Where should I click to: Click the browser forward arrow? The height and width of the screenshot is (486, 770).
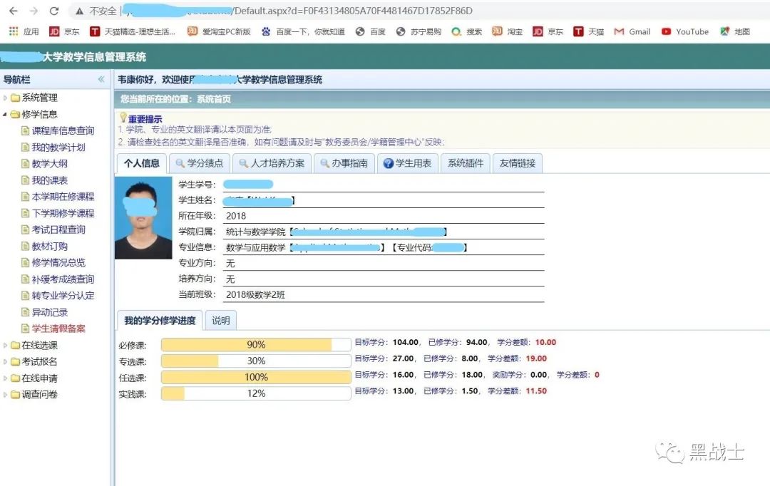34,11
